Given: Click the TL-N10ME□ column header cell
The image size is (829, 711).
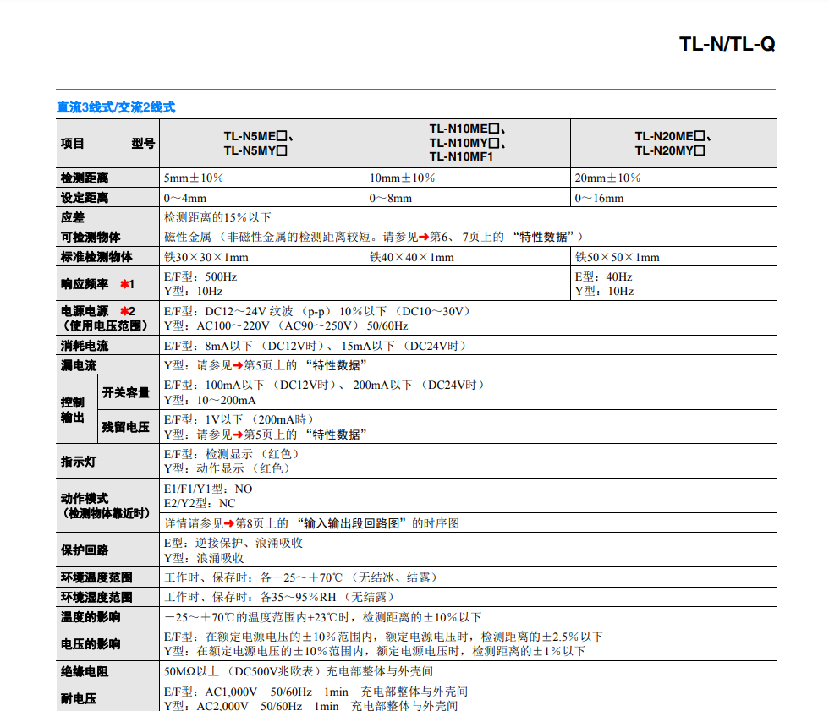Looking at the screenshot, I should (x=467, y=143).
